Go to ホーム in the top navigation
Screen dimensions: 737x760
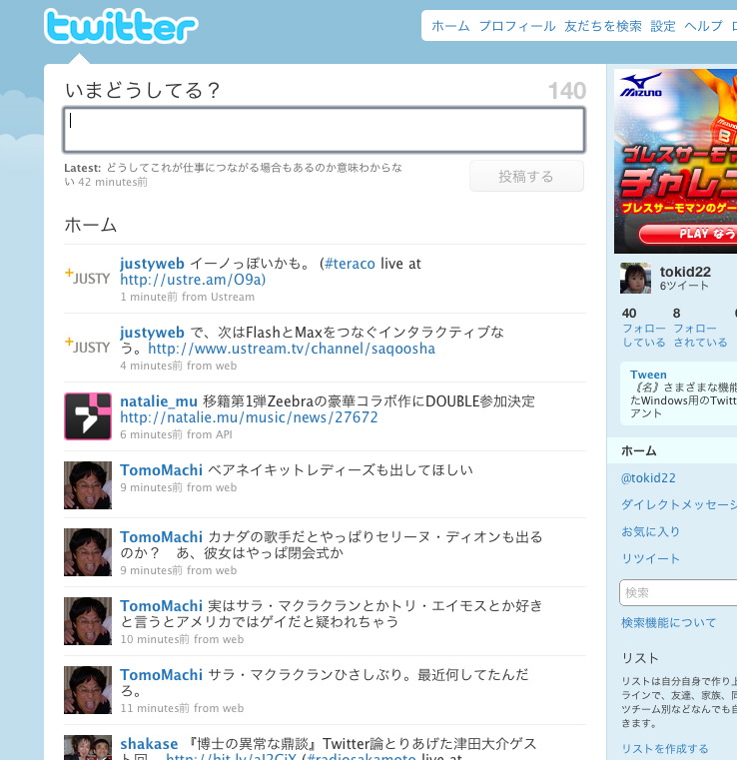pos(450,26)
